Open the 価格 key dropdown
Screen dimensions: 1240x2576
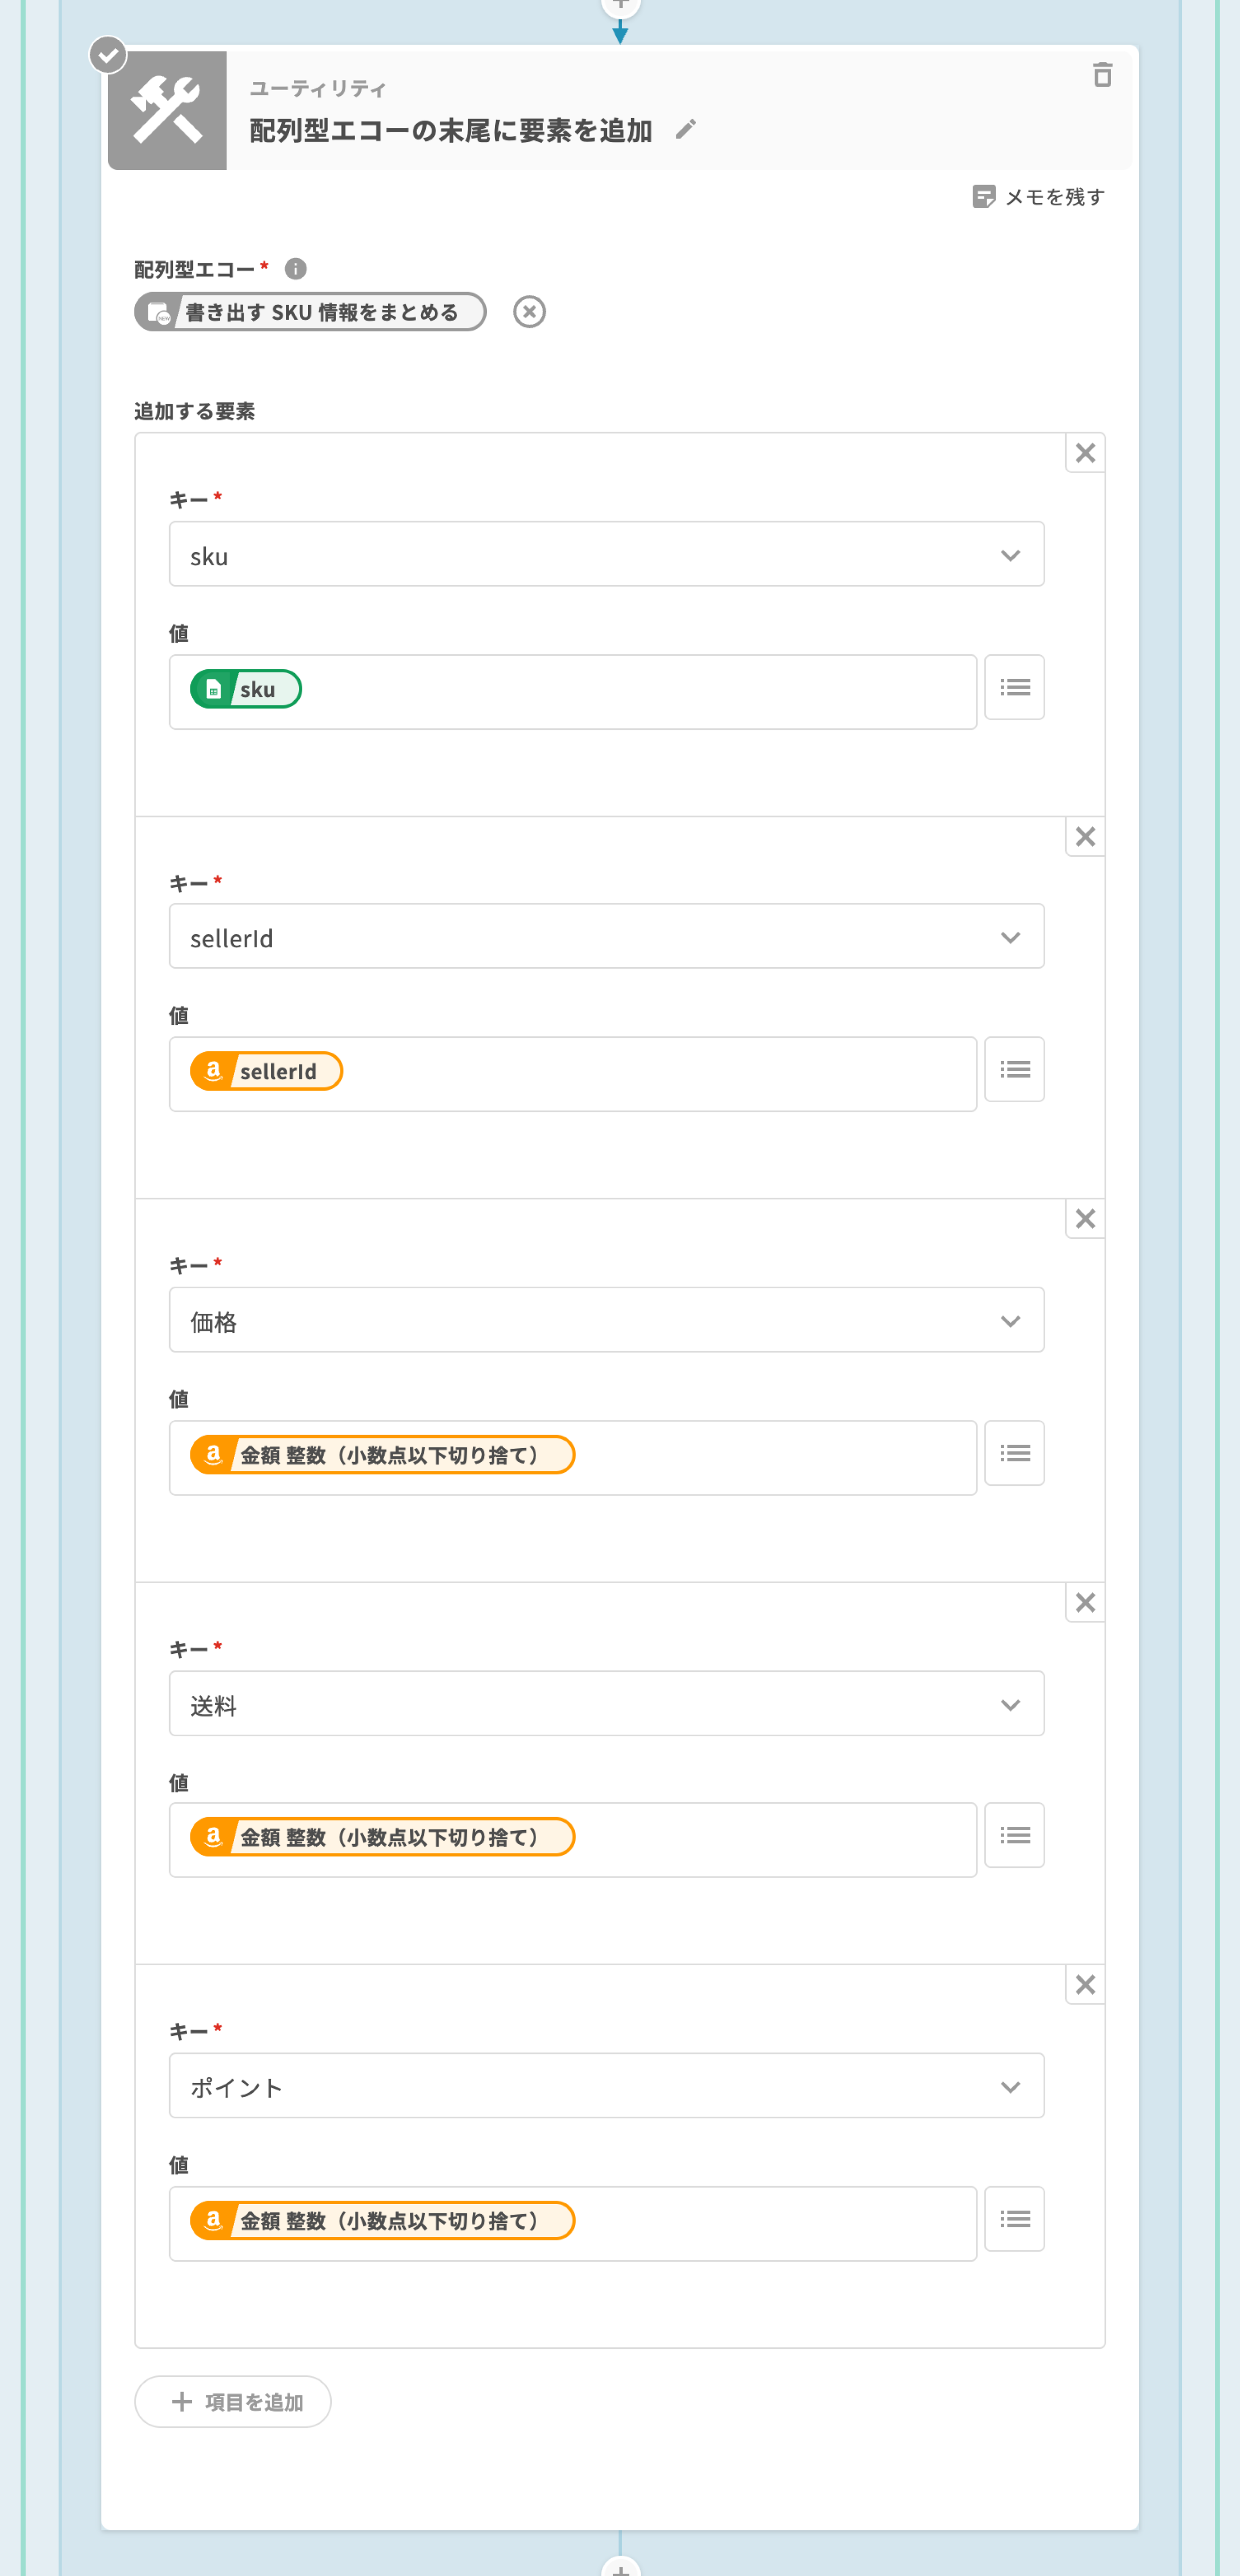click(x=606, y=1321)
